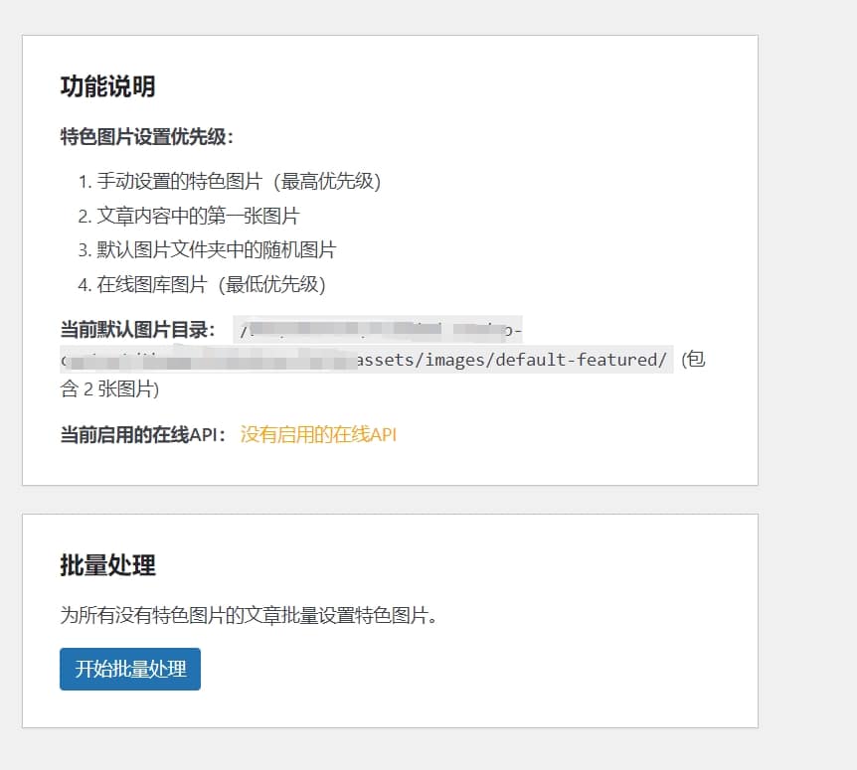Click the 开始批量处理 button

[130, 669]
